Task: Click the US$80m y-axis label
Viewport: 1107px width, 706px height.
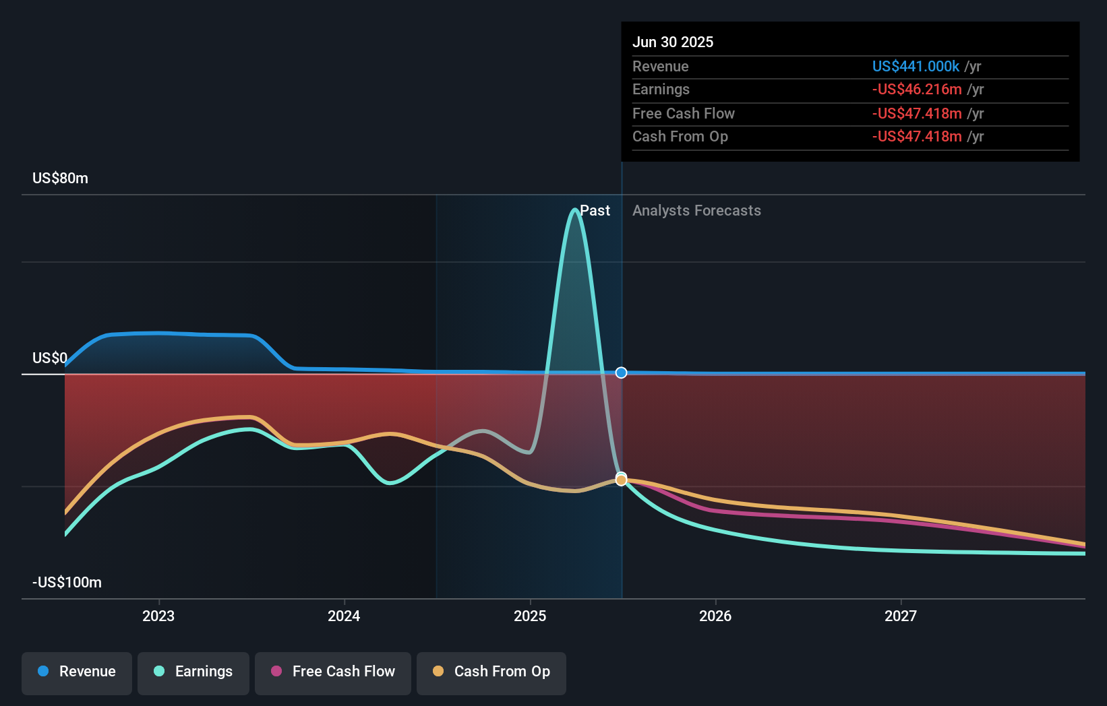Action: [60, 178]
